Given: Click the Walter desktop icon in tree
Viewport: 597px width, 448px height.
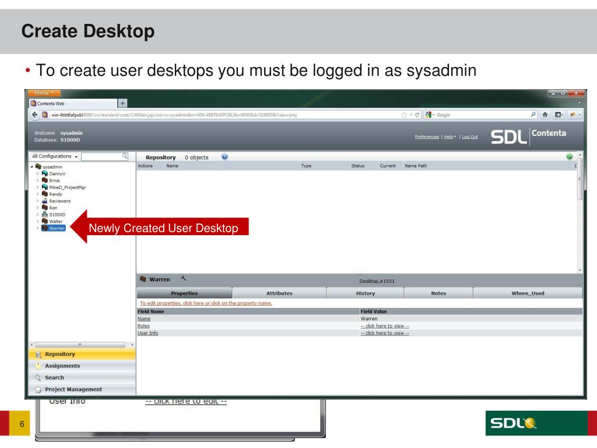Looking at the screenshot, I should (44, 222).
